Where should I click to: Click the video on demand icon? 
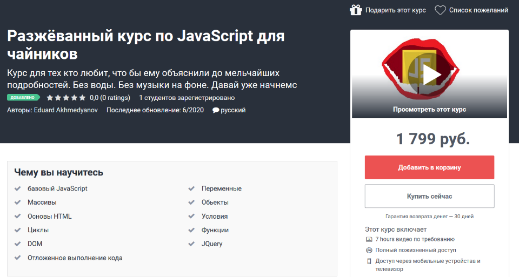(369, 239)
